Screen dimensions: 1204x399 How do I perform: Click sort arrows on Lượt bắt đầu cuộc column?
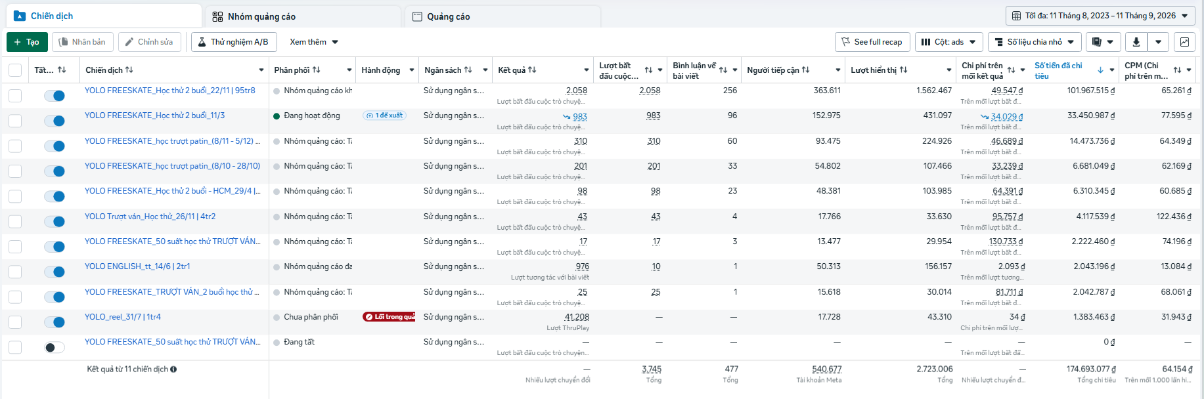tap(648, 70)
